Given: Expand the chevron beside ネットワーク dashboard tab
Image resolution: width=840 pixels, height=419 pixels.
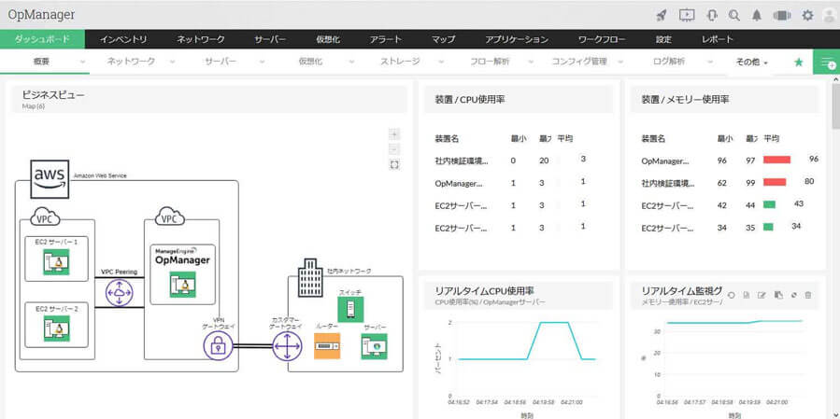Looking at the screenshot, I should click(x=172, y=63).
